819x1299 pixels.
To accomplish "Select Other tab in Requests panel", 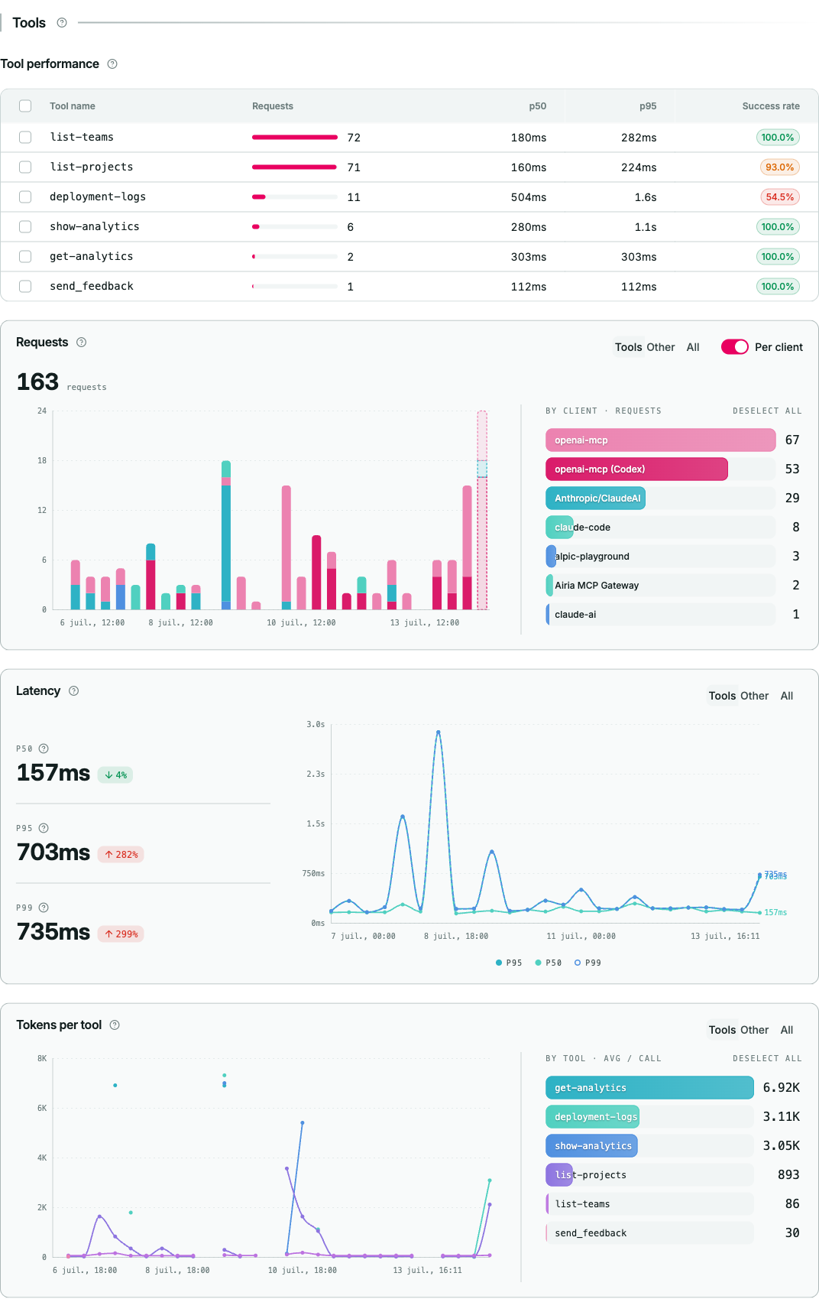I will point(661,347).
